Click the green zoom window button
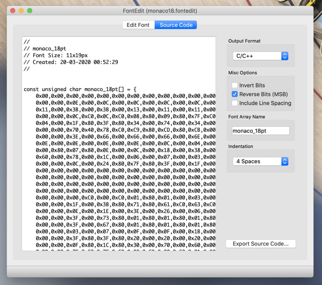 [x=30, y=10]
